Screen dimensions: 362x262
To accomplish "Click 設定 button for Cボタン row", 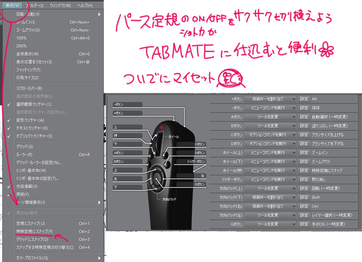I will (x=304, y=135).
